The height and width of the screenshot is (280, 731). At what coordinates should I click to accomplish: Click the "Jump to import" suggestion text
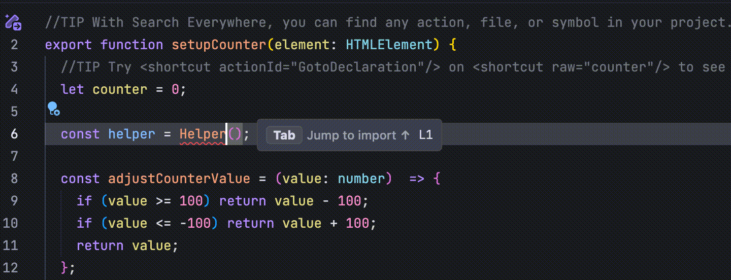(351, 135)
